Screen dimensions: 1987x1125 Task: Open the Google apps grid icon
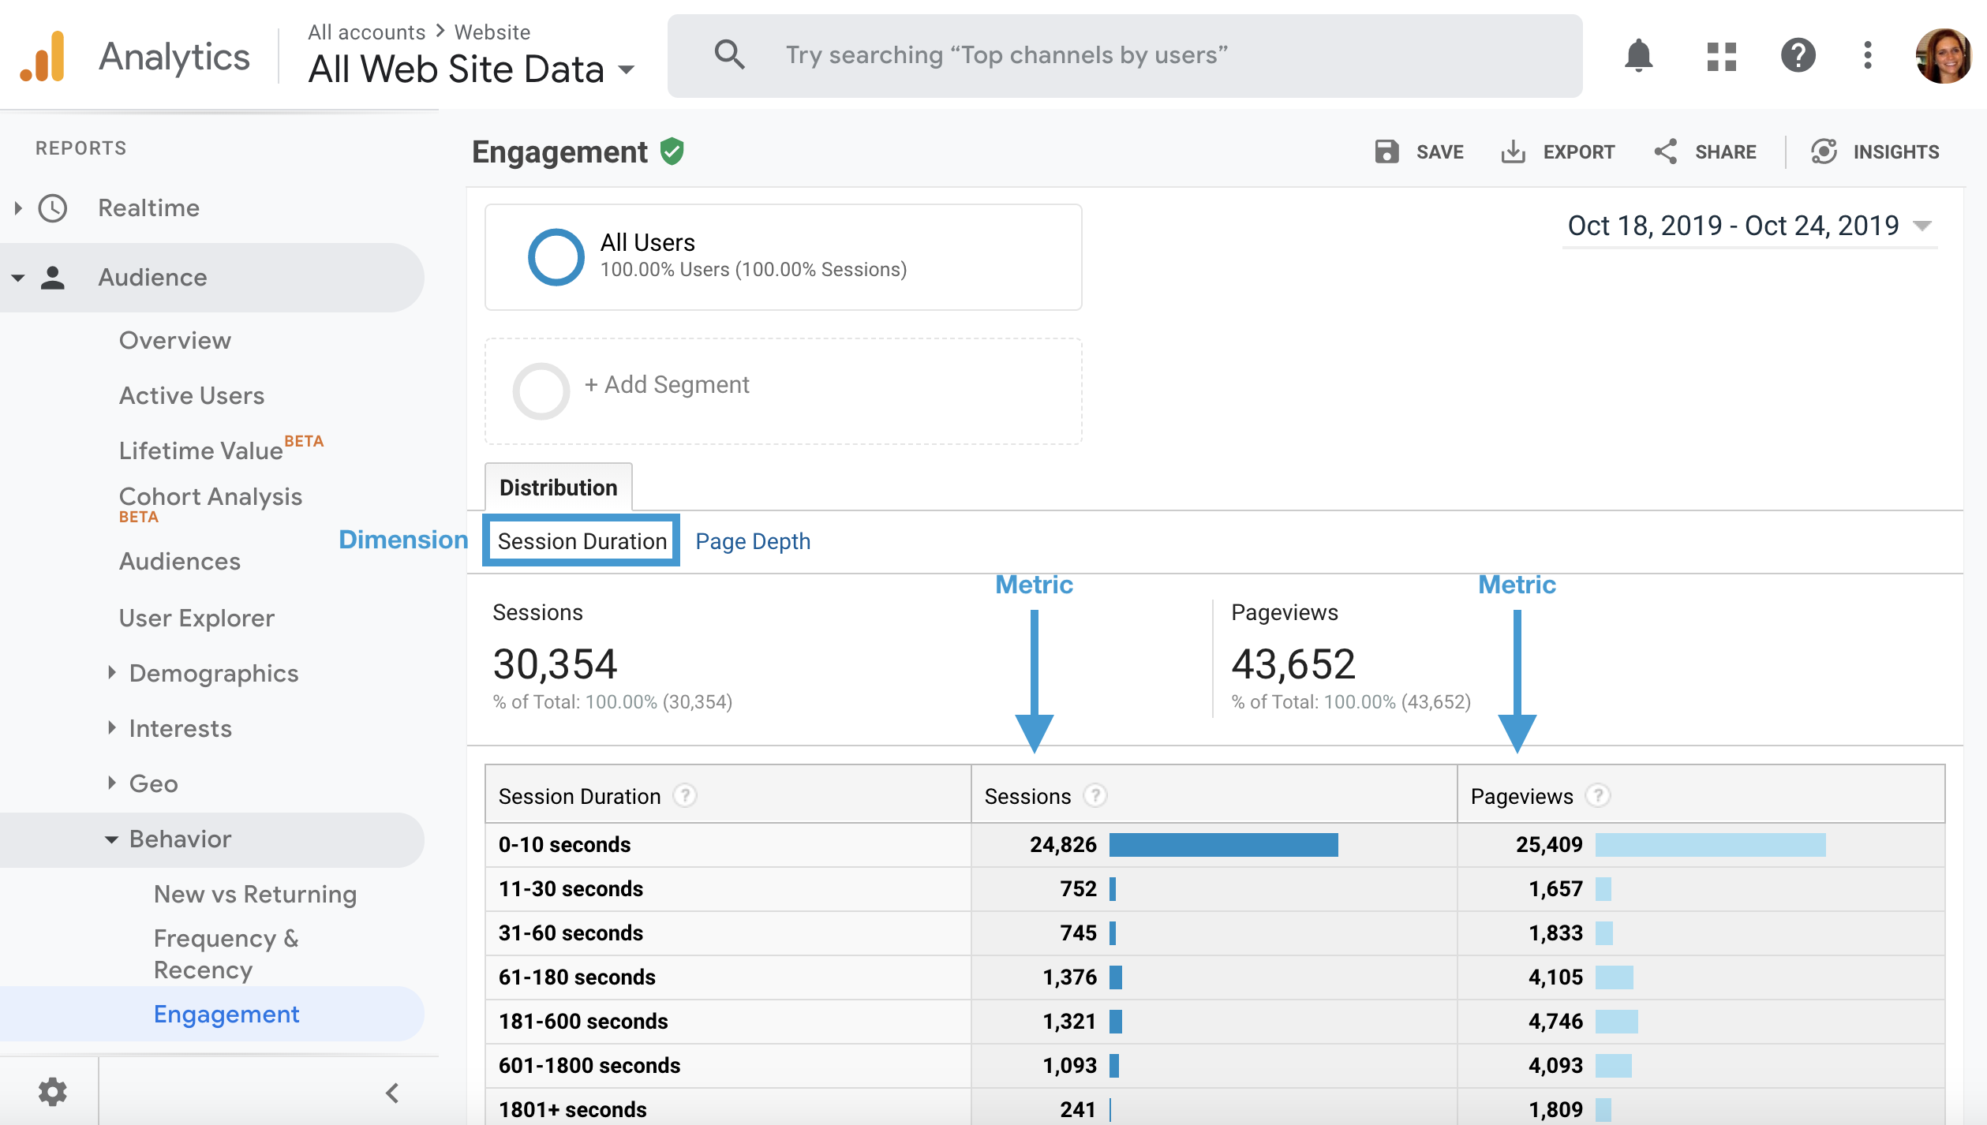(1721, 56)
